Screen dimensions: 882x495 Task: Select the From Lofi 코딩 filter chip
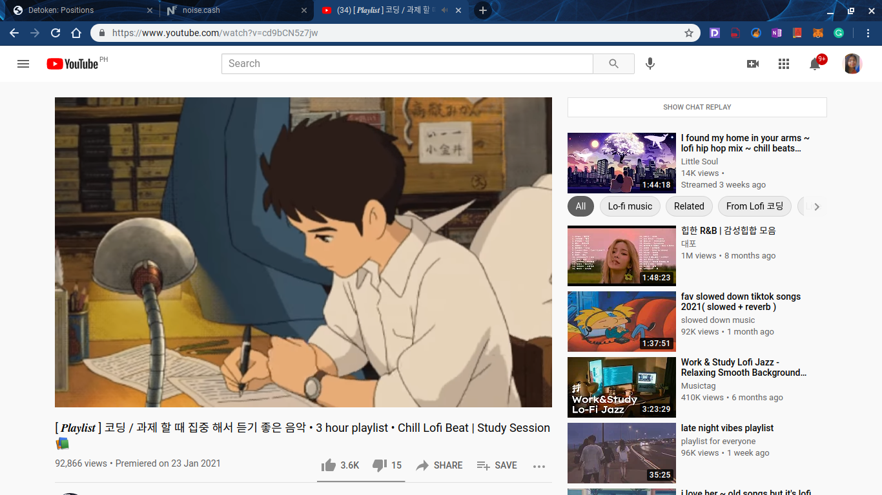click(x=755, y=206)
